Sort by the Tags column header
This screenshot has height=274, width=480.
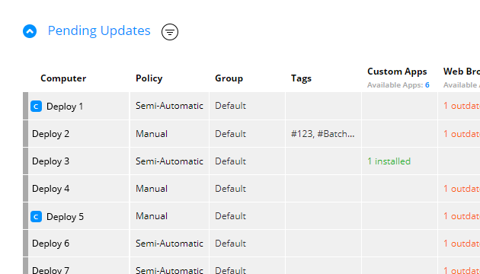pos(301,78)
